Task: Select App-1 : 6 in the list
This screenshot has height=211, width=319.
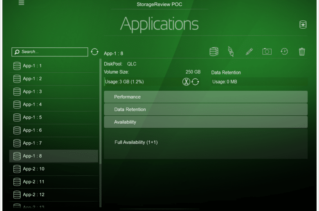Action: pyautogui.click(x=54, y=130)
